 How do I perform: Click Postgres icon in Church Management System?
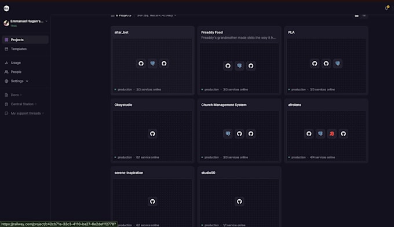(x=228, y=134)
